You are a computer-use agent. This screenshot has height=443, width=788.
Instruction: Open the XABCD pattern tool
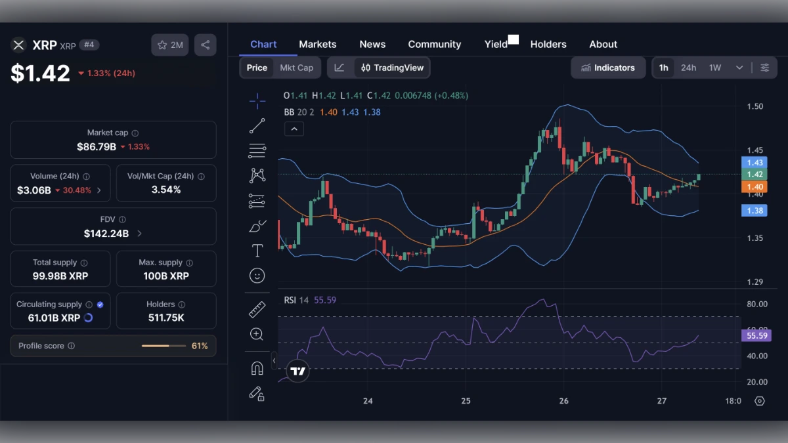pyautogui.click(x=257, y=175)
